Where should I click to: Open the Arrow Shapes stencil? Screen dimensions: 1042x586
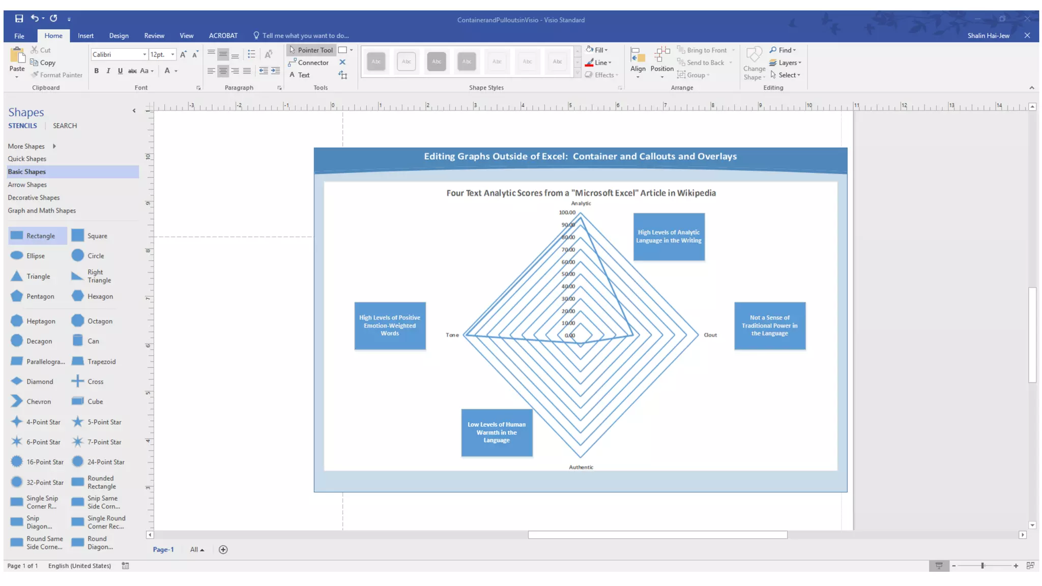click(27, 185)
